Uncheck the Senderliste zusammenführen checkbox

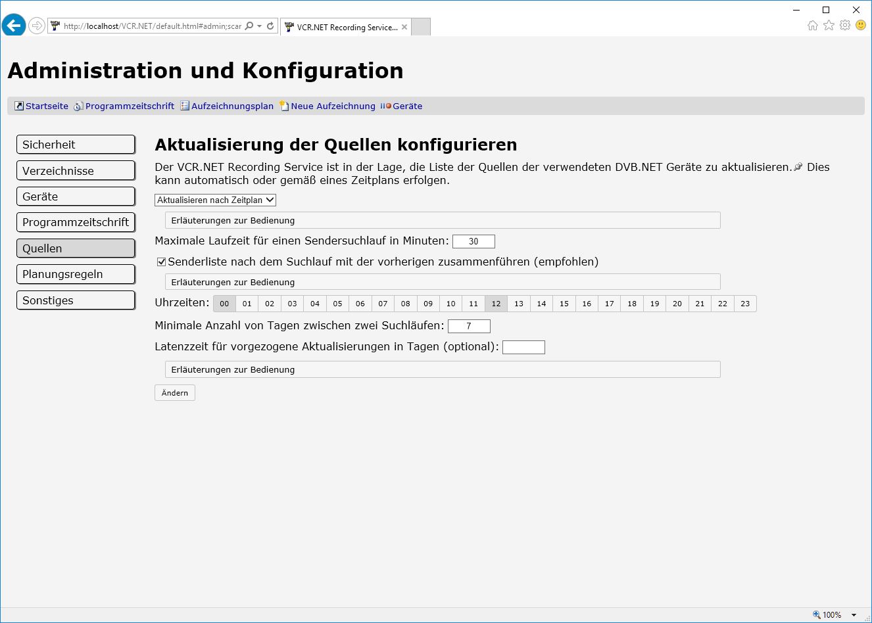point(161,262)
